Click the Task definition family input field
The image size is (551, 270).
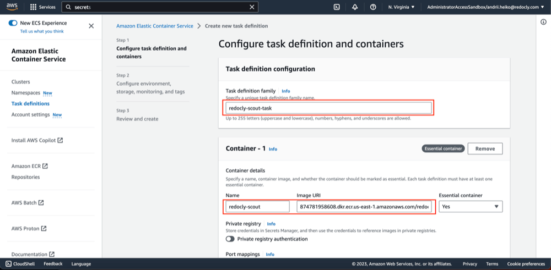click(x=328, y=108)
